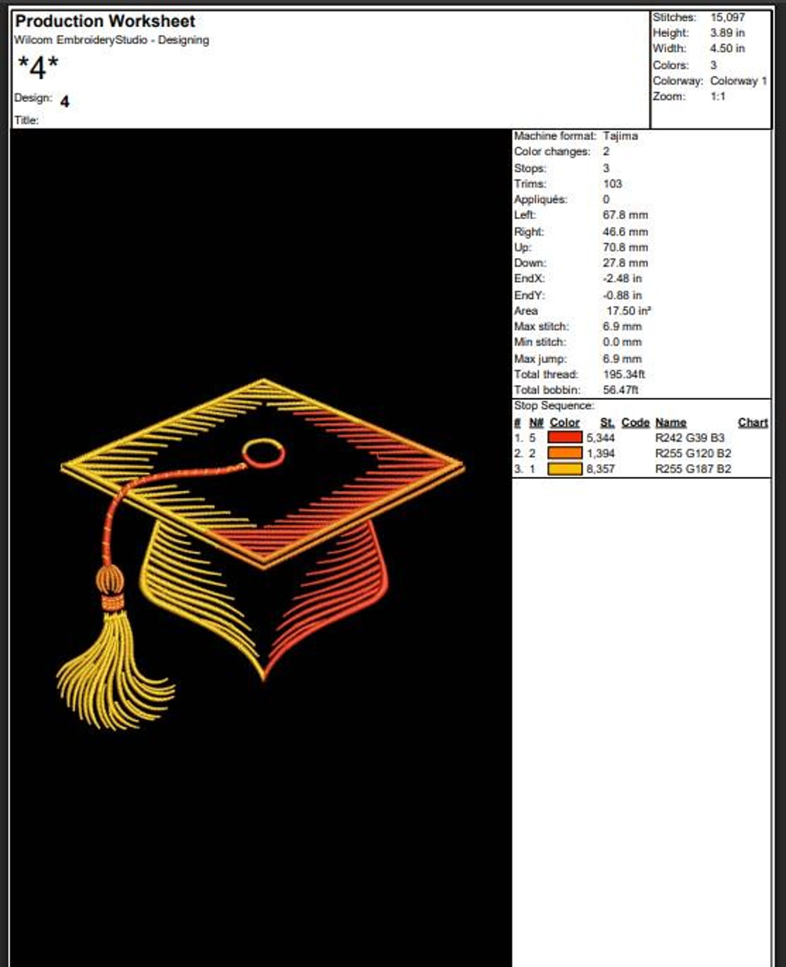
Task: Click the Area value '17.50 in²'
Action: coord(629,310)
